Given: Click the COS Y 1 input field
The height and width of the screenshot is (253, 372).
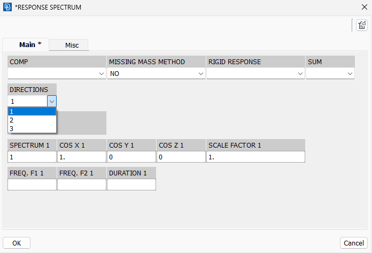Looking at the screenshot, I should click(x=131, y=157).
